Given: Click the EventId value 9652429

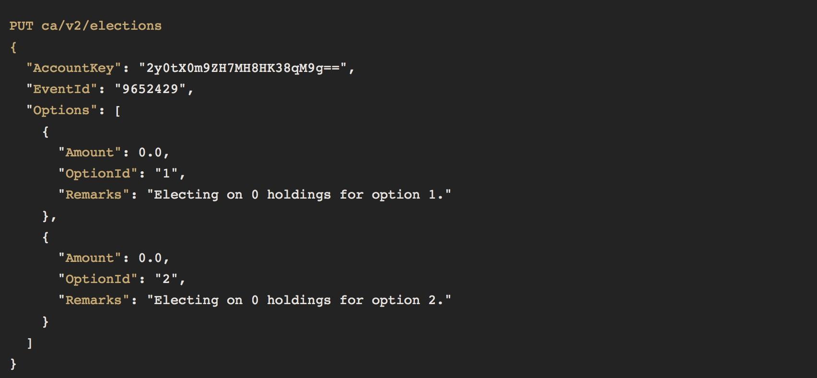Looking at the screenshot, I should pos(150,89).
